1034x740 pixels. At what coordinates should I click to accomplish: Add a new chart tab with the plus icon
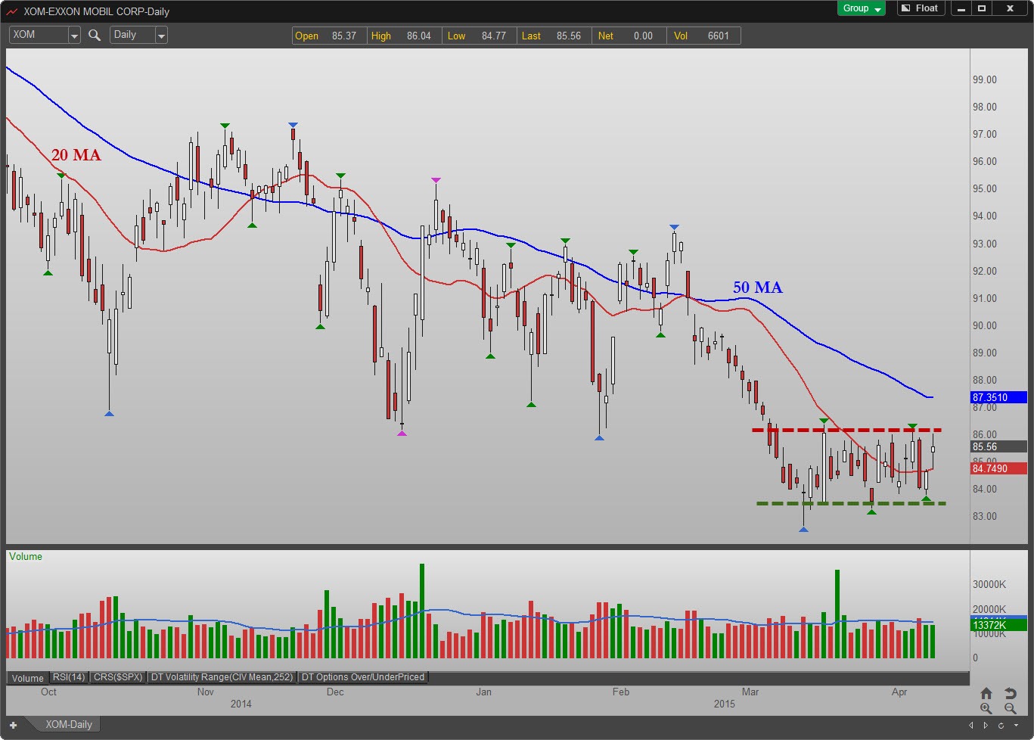(x=13, y=725)
